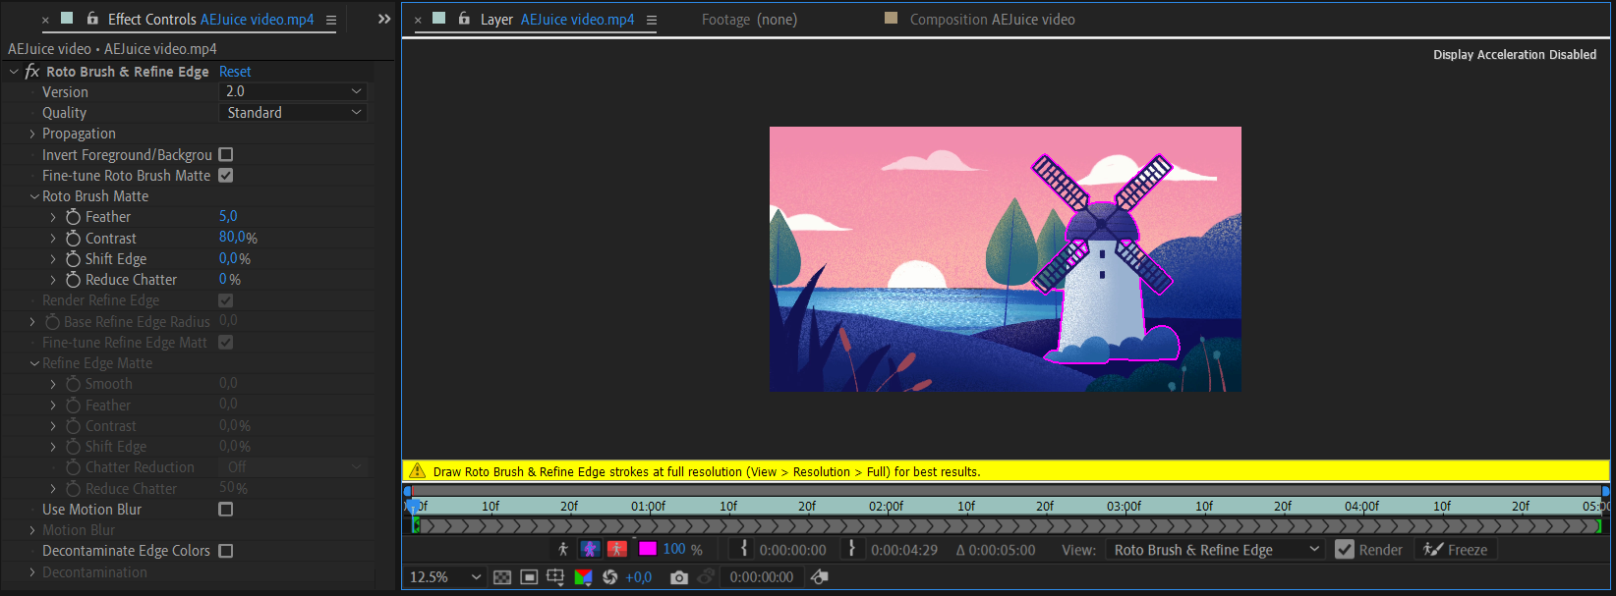Click Reset for Roto Brush effect
Viewport: 1616px width, 596px height.
[235, 71]
